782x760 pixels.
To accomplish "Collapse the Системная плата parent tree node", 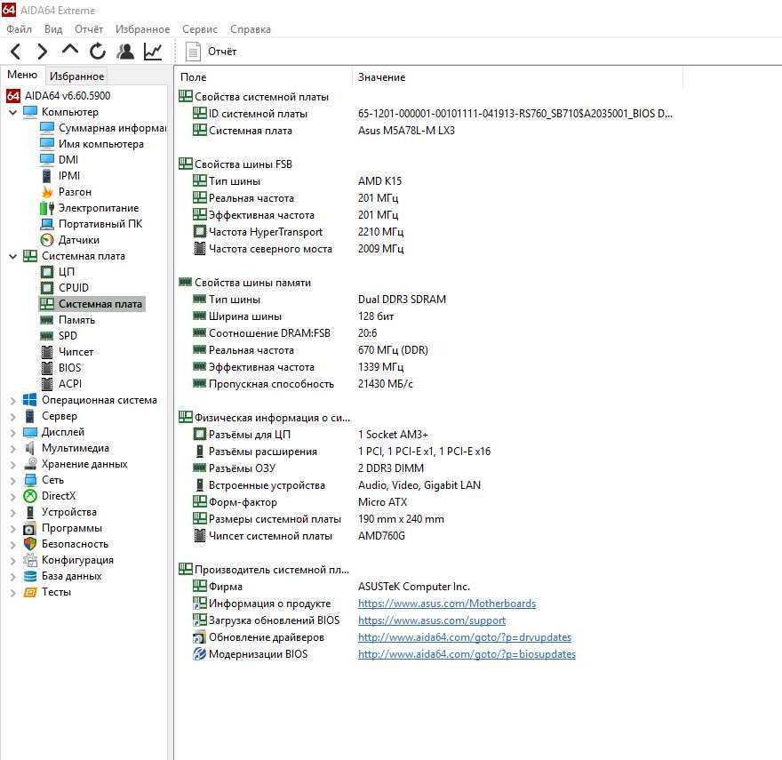I will [x=13, y=256].
